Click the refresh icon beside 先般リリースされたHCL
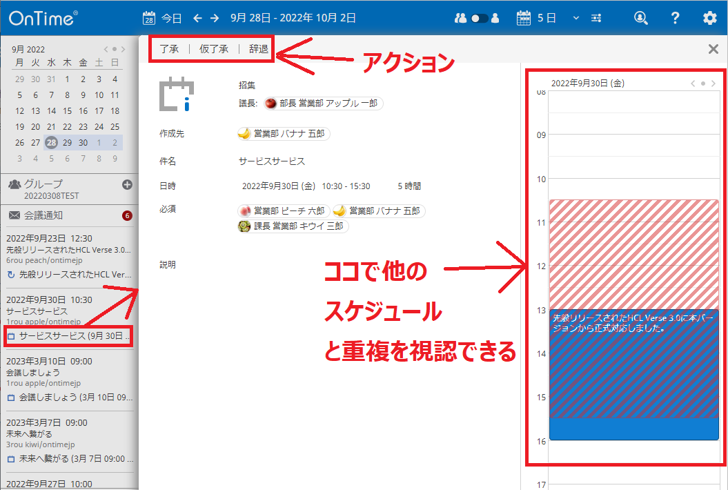 click(11, 275)
